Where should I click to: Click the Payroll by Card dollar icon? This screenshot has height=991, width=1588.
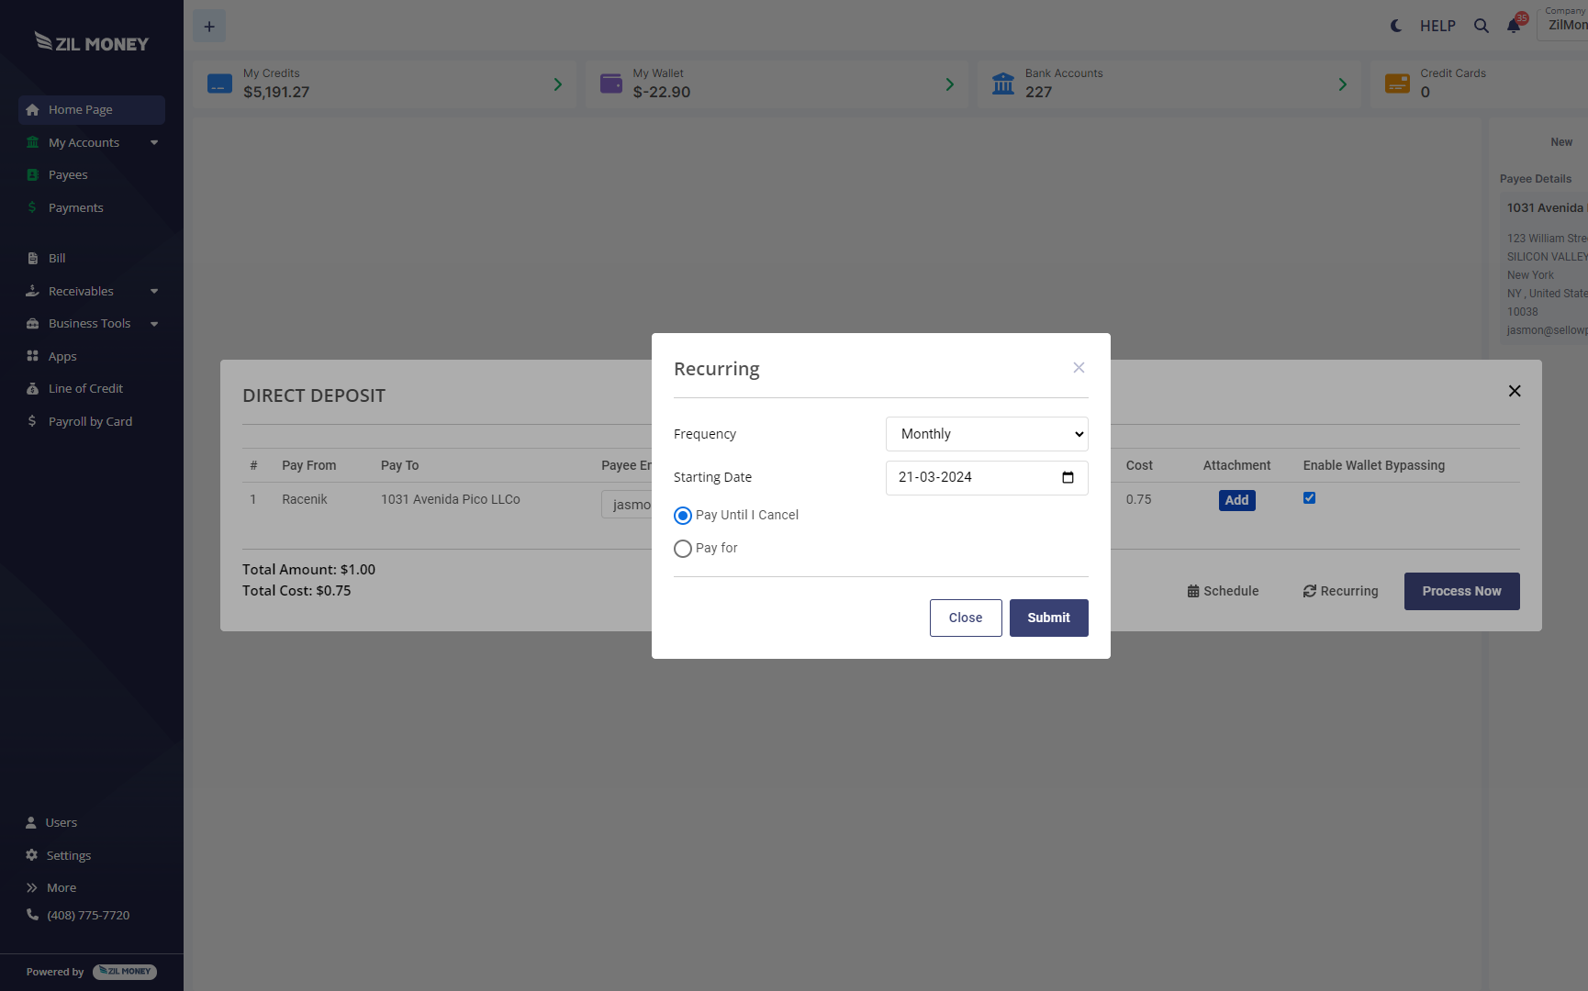point(32,421)
